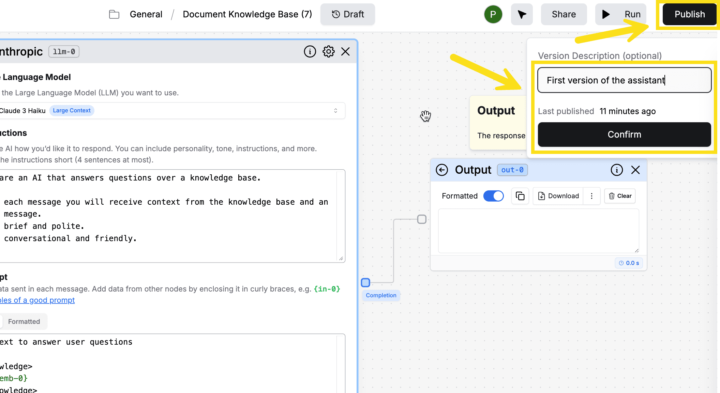Open the Download more options menu
The width and height of the screenshot is (720, 393).
tap(592, 196)
